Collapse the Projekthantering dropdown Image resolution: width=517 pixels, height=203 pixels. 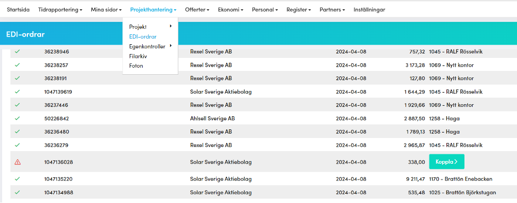(x=153, y=10)
